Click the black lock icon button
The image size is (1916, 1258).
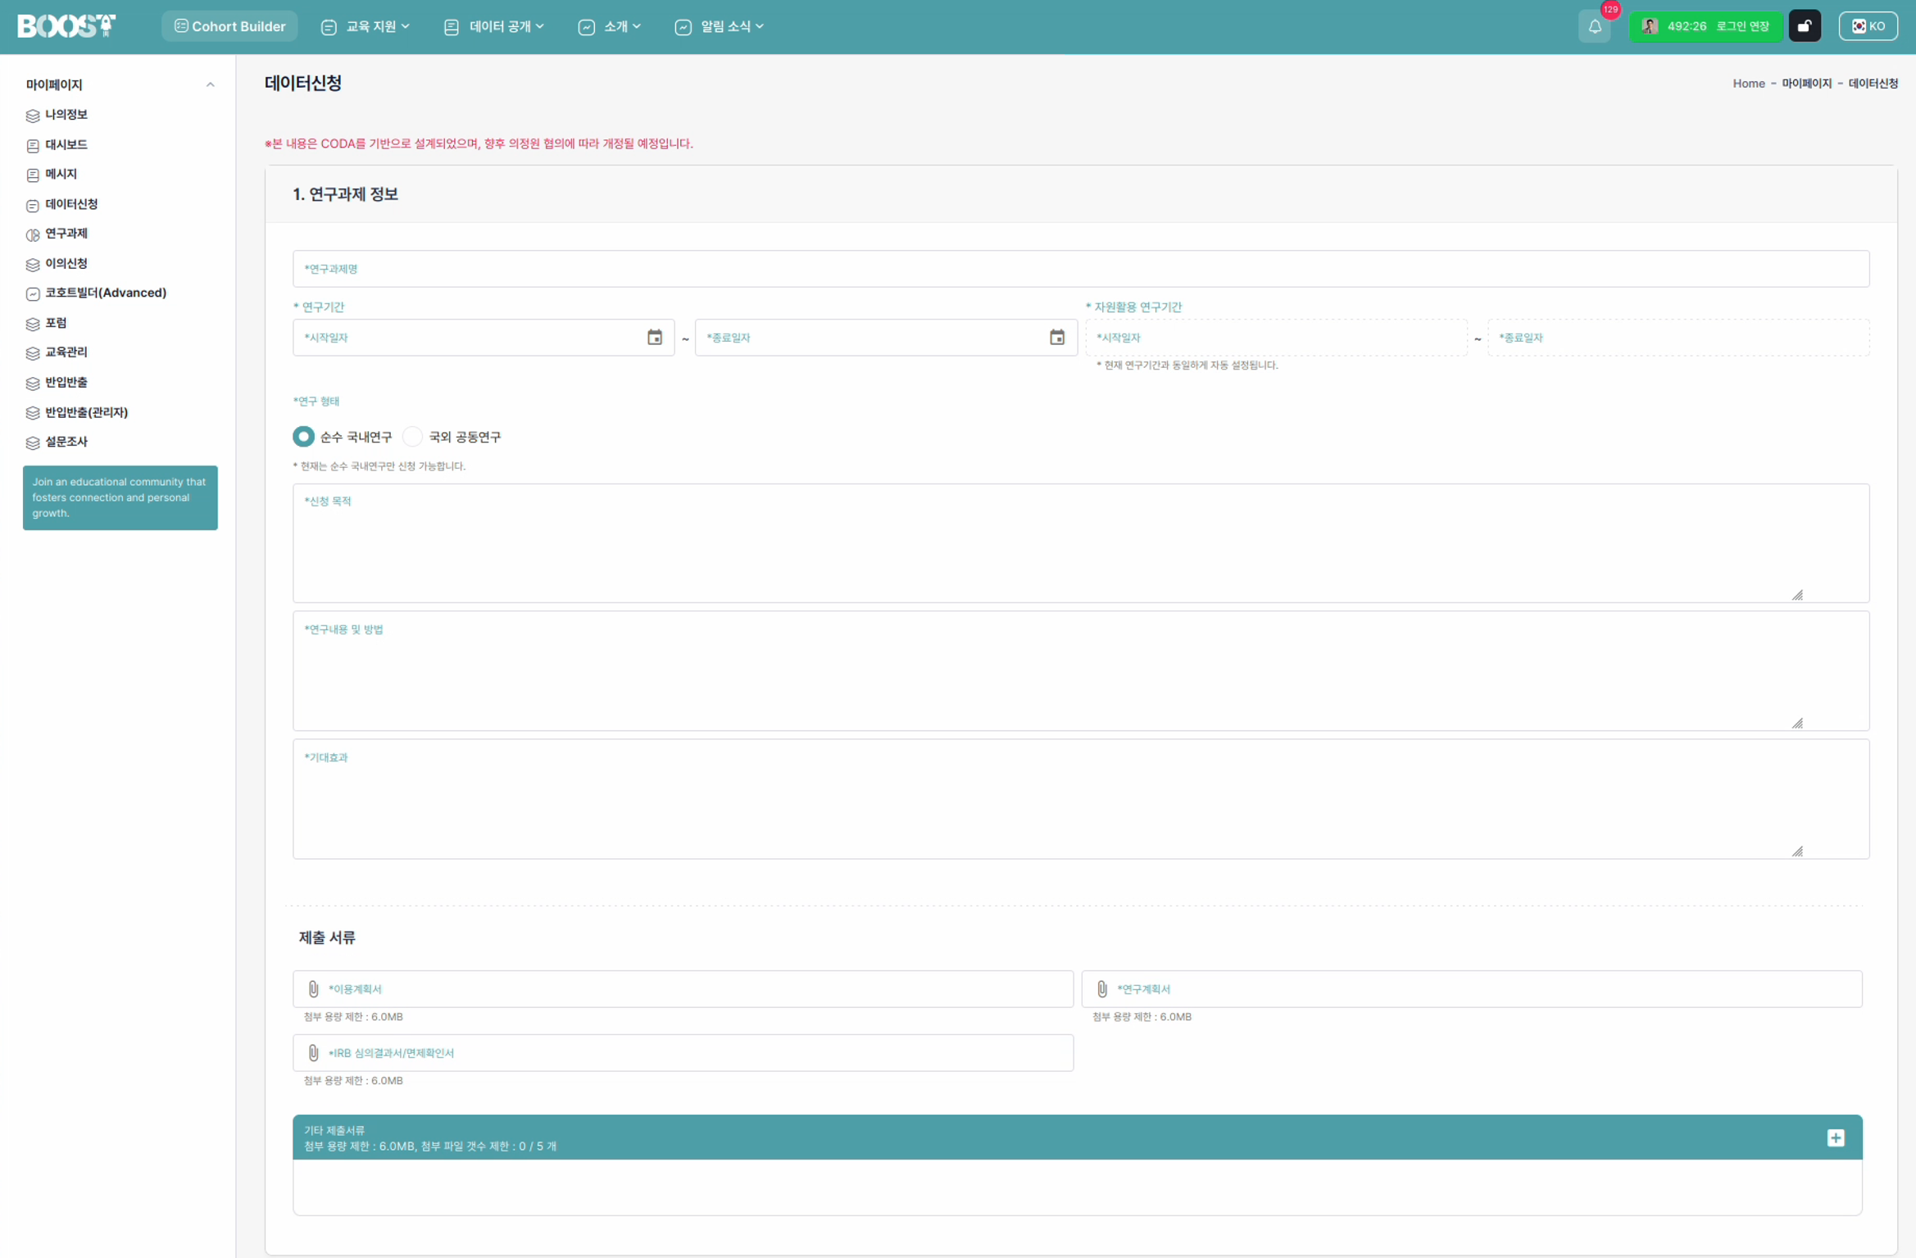[x=1804, y=26]
